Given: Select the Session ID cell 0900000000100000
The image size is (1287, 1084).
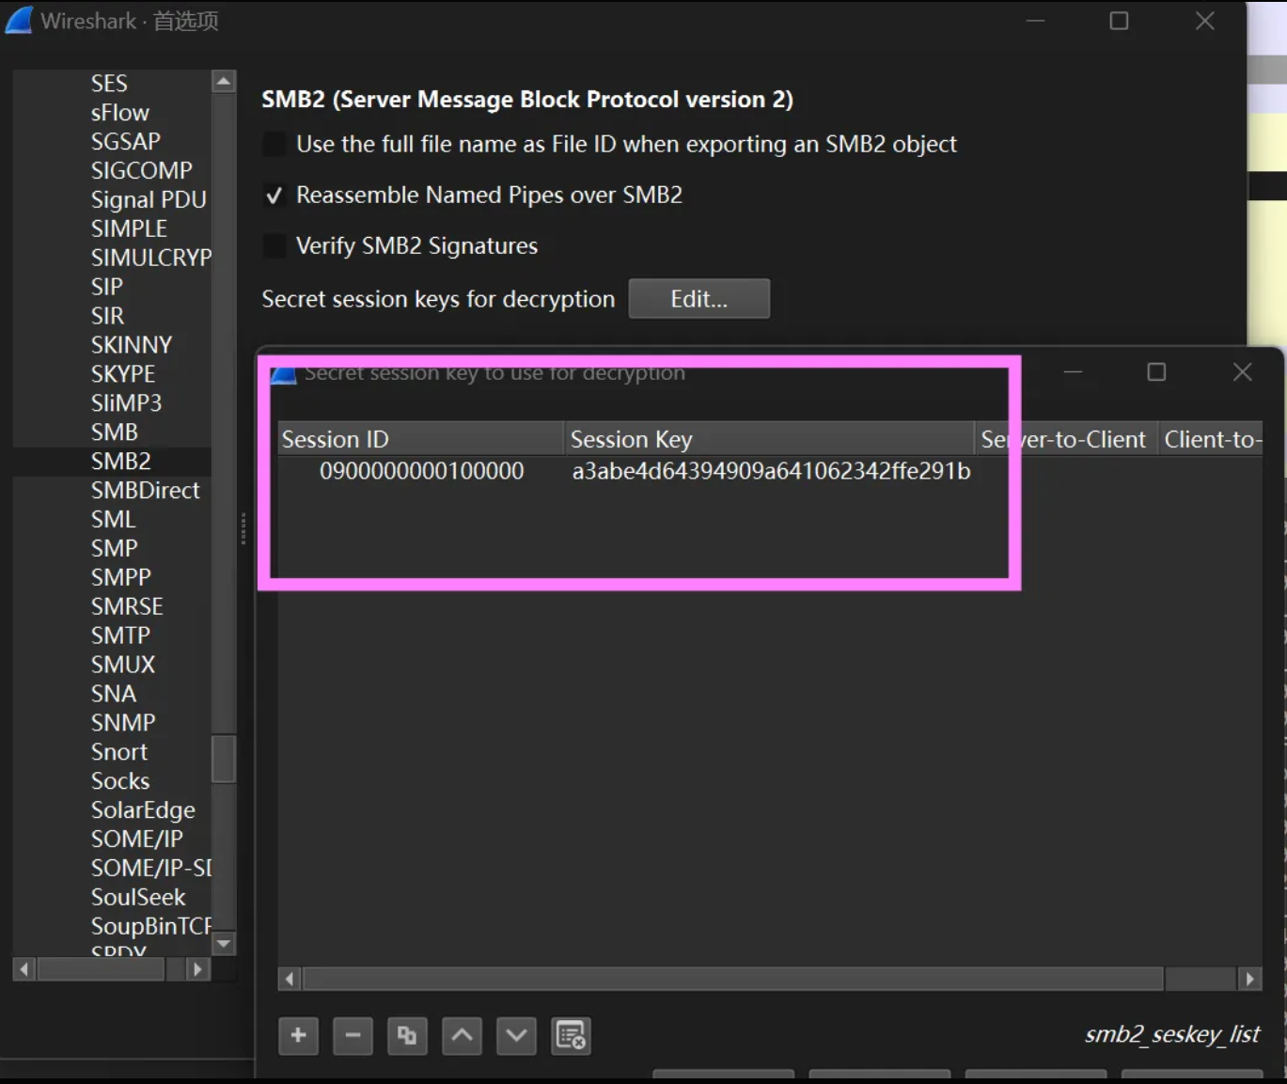Looking at the screenshot, I should 421,471.
